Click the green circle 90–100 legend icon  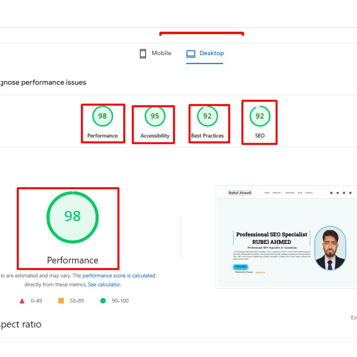pos(102,301)
